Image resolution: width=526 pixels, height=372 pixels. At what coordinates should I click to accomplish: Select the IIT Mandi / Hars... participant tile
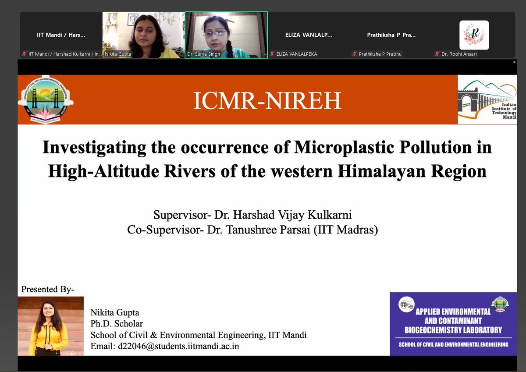point(61,35)
